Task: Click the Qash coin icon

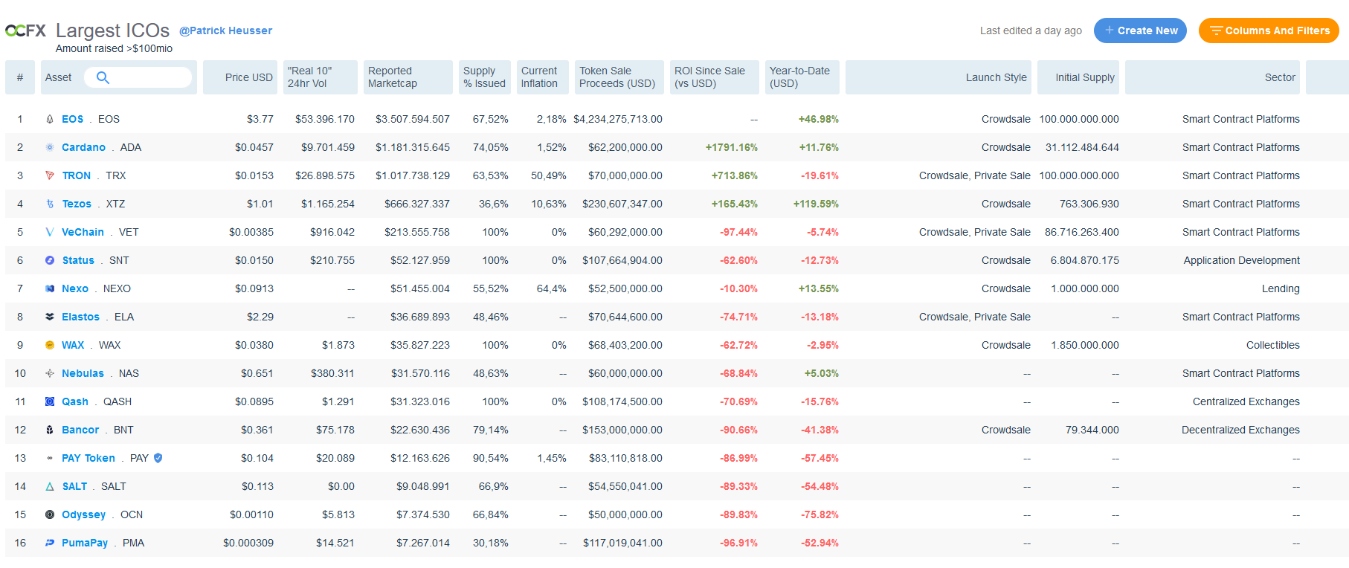Action: click(50, 401)
